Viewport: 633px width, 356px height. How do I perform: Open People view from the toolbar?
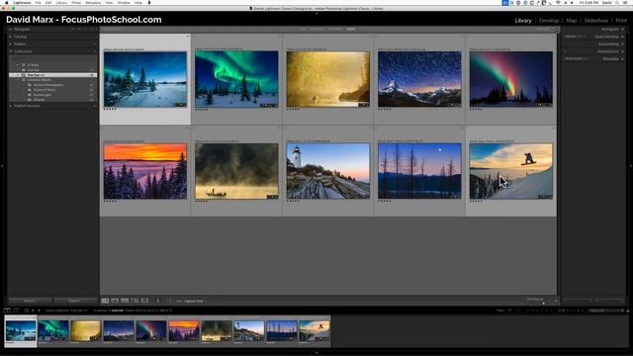[144, 301]
